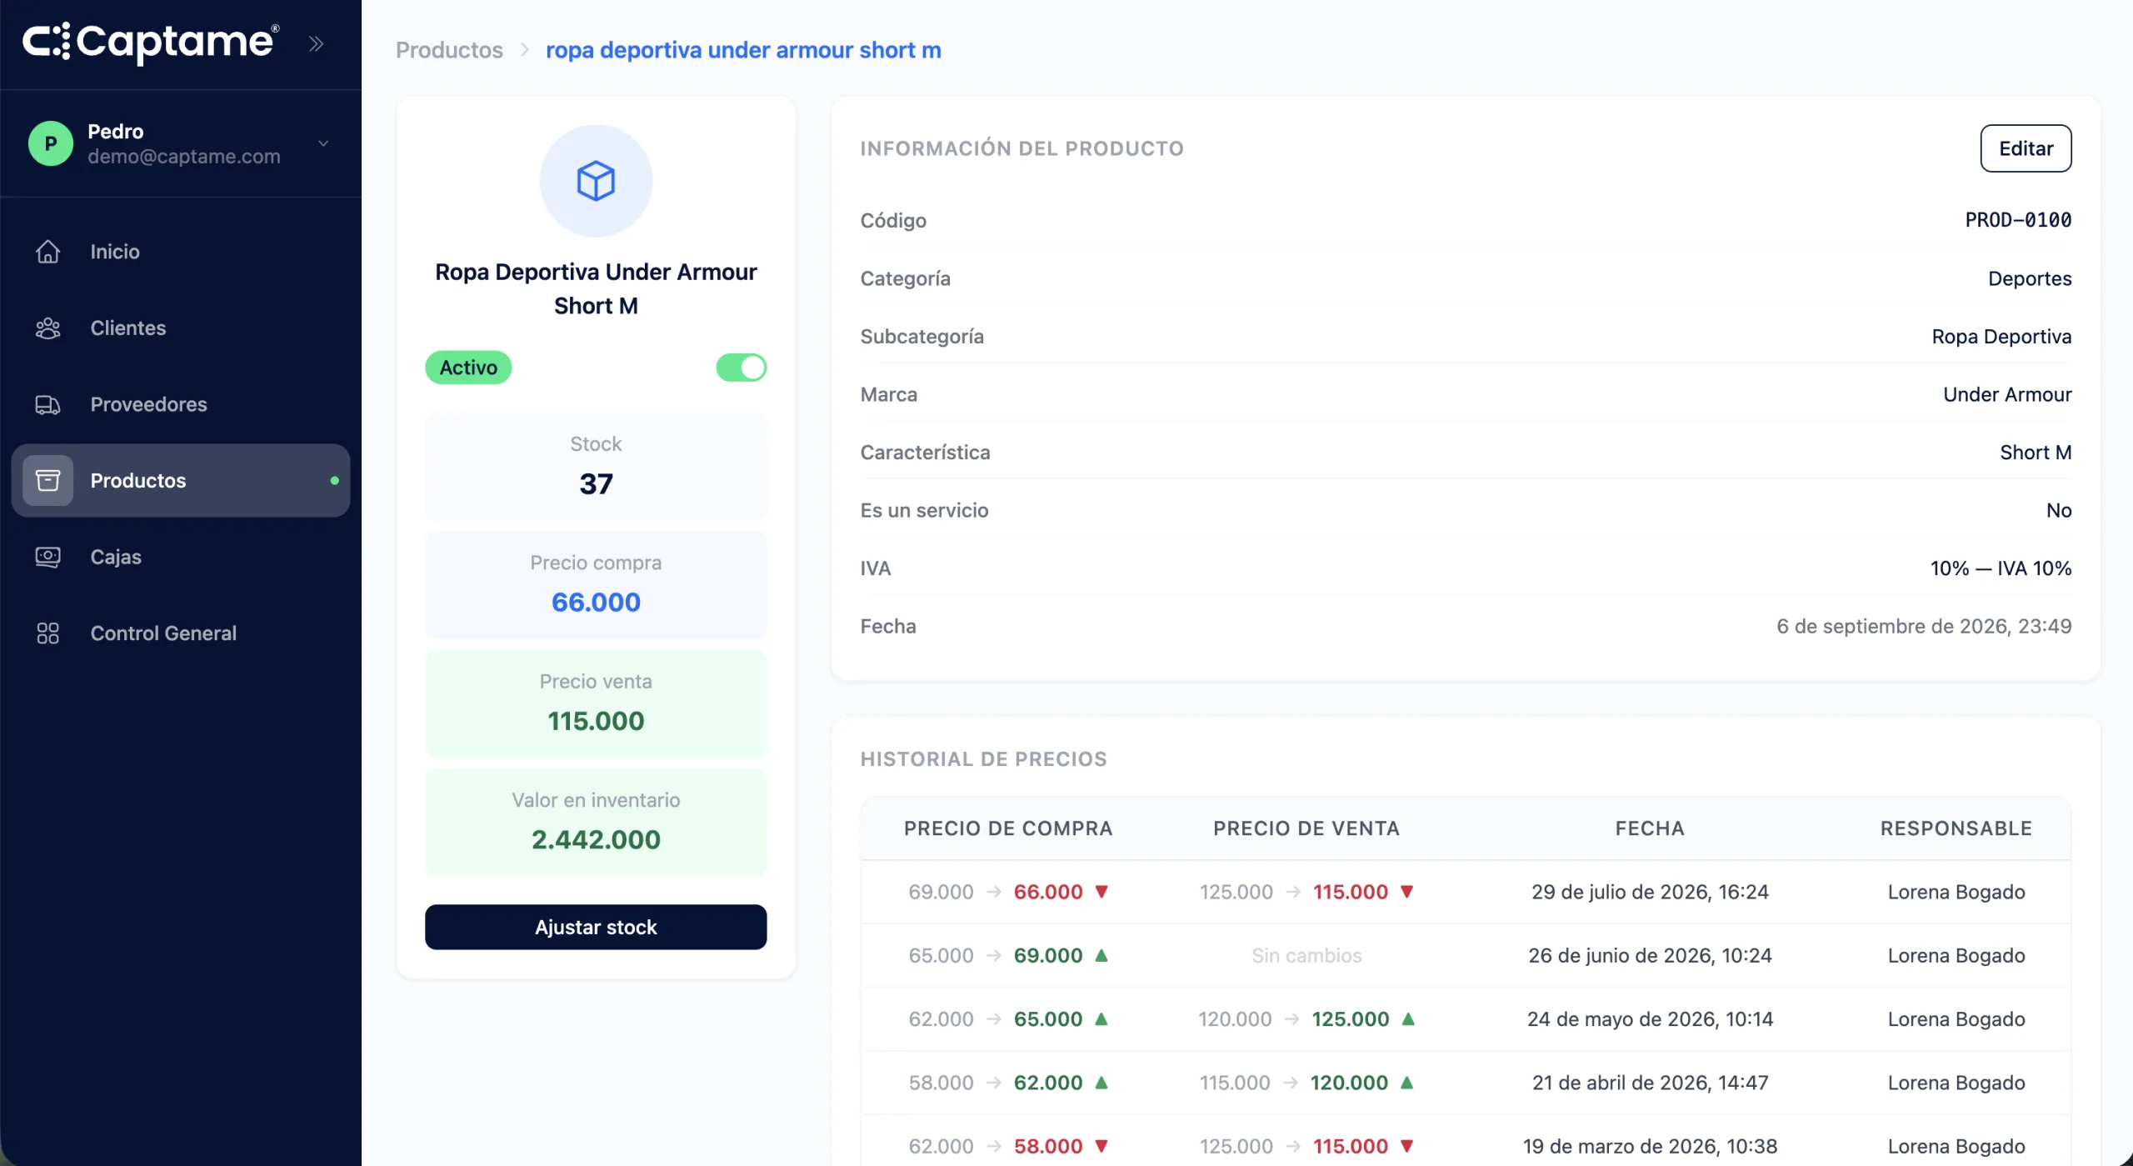Click the Control General grid icon
Viewport: 2133px width, 1166px height.
pos(47,633)
